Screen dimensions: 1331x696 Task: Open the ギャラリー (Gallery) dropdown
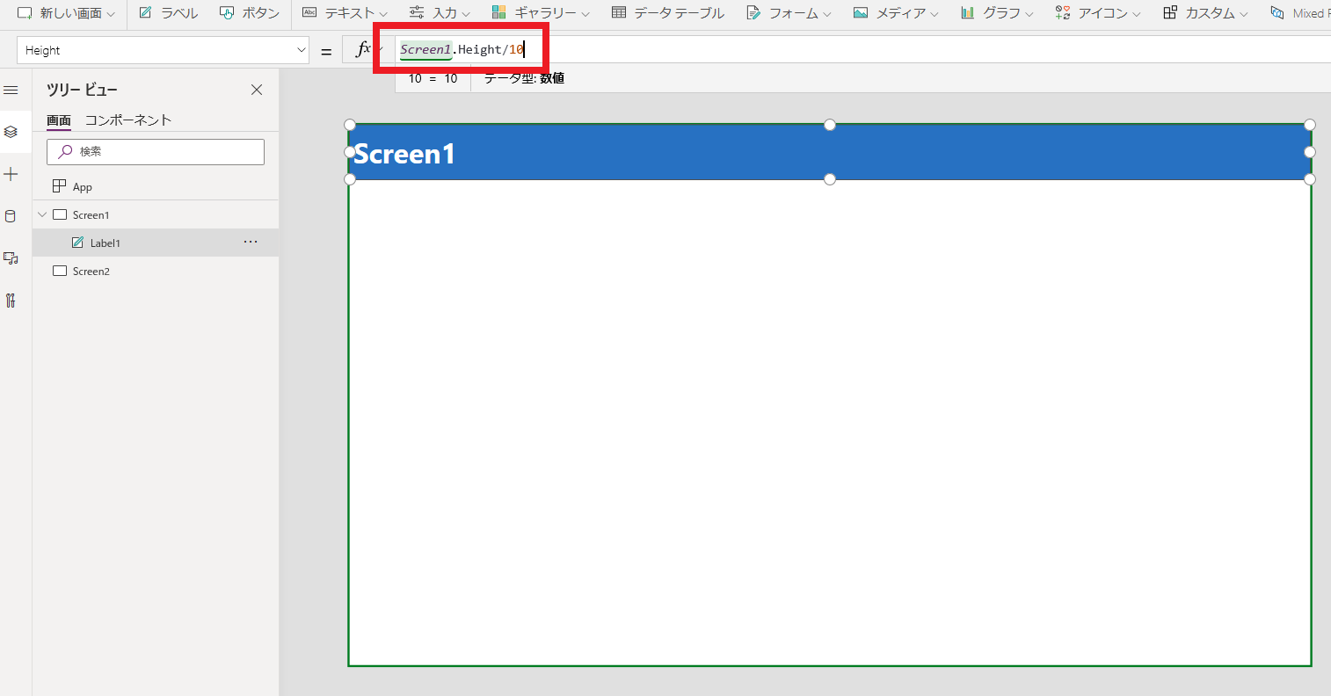click(541, 13)
